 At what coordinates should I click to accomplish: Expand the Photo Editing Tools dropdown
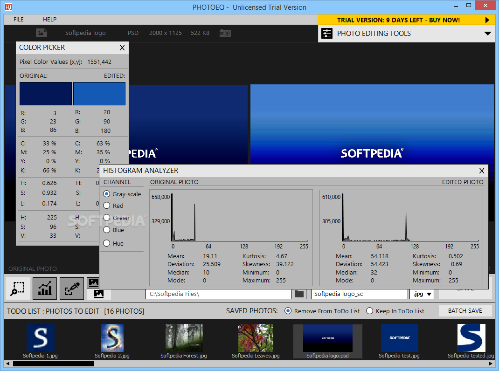[487, 34]
